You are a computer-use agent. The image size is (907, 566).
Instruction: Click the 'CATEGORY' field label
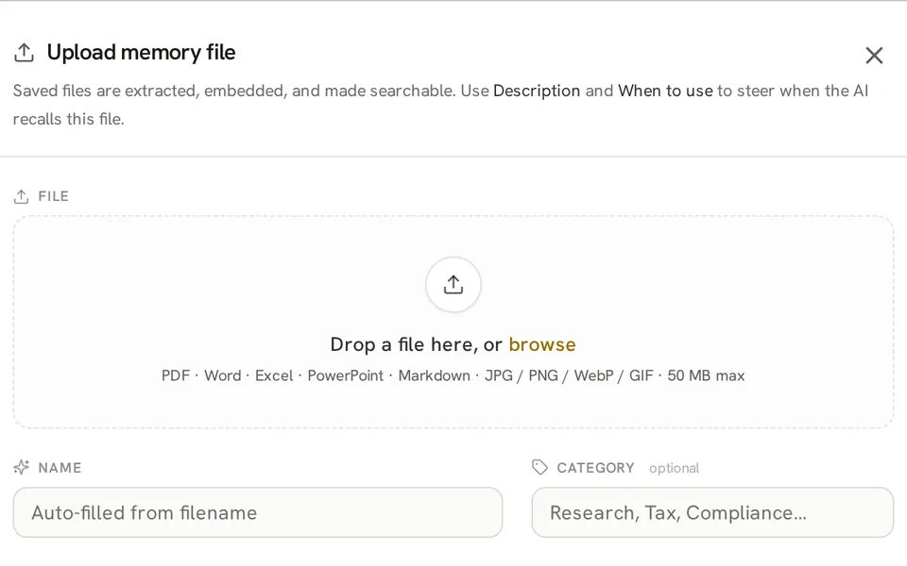596,468
